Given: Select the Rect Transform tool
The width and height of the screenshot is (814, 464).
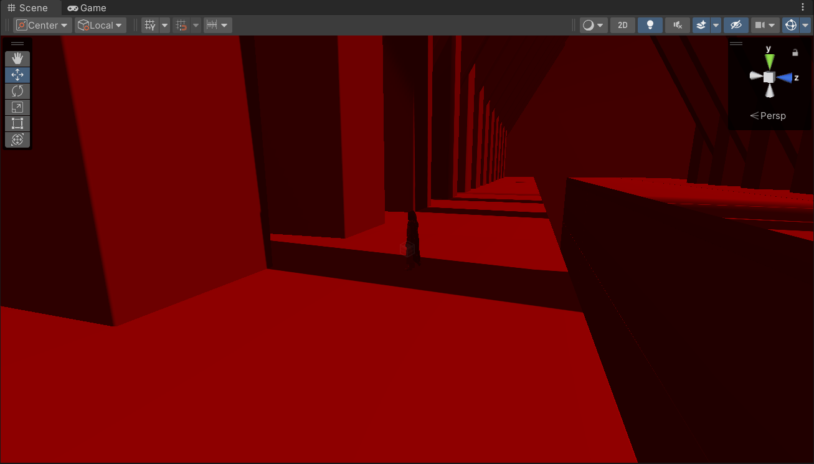Looking at the screenshot, I should click(17, 123).
